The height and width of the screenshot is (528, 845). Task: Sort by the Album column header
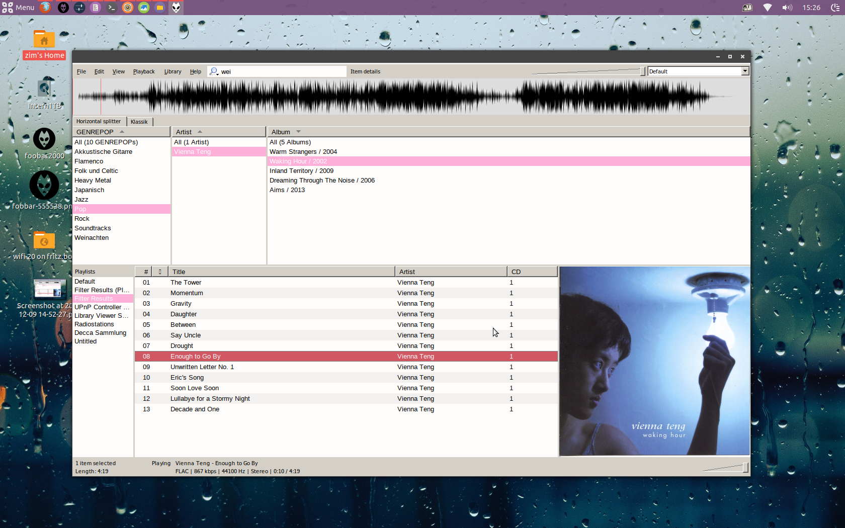[x=508, y=132]
